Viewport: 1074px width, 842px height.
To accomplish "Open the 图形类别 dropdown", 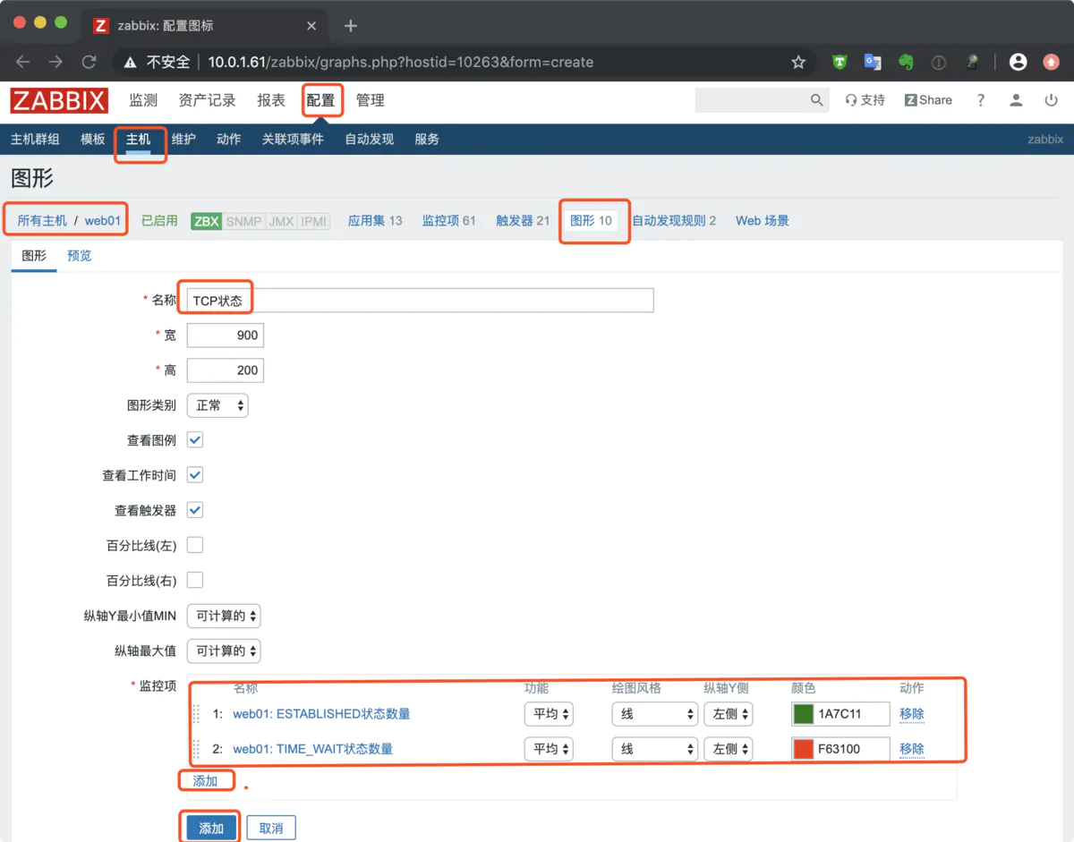I will coord(217,404).
